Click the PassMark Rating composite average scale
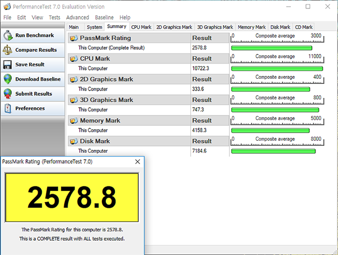Image resolution: width=338 pixels, height=255 pixels. tap(277, 38)
